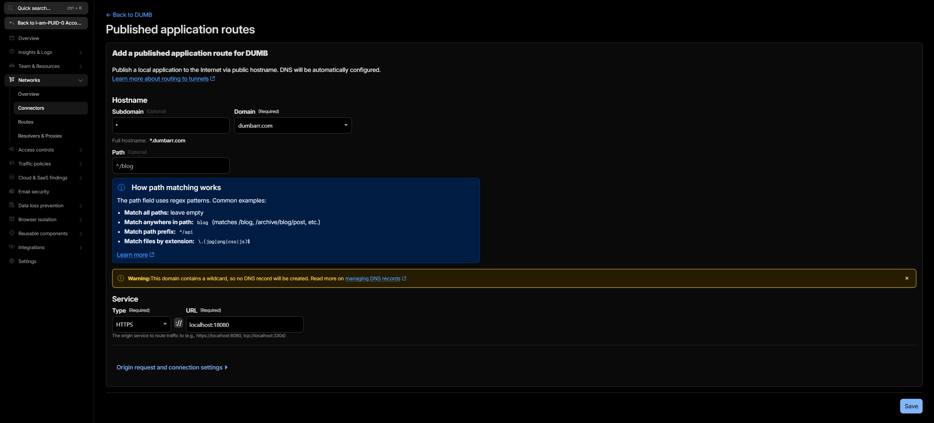The width and height of the screenshot is (934, 423).
Task: Expand the Integrations chevron
Action: point(81,248)
